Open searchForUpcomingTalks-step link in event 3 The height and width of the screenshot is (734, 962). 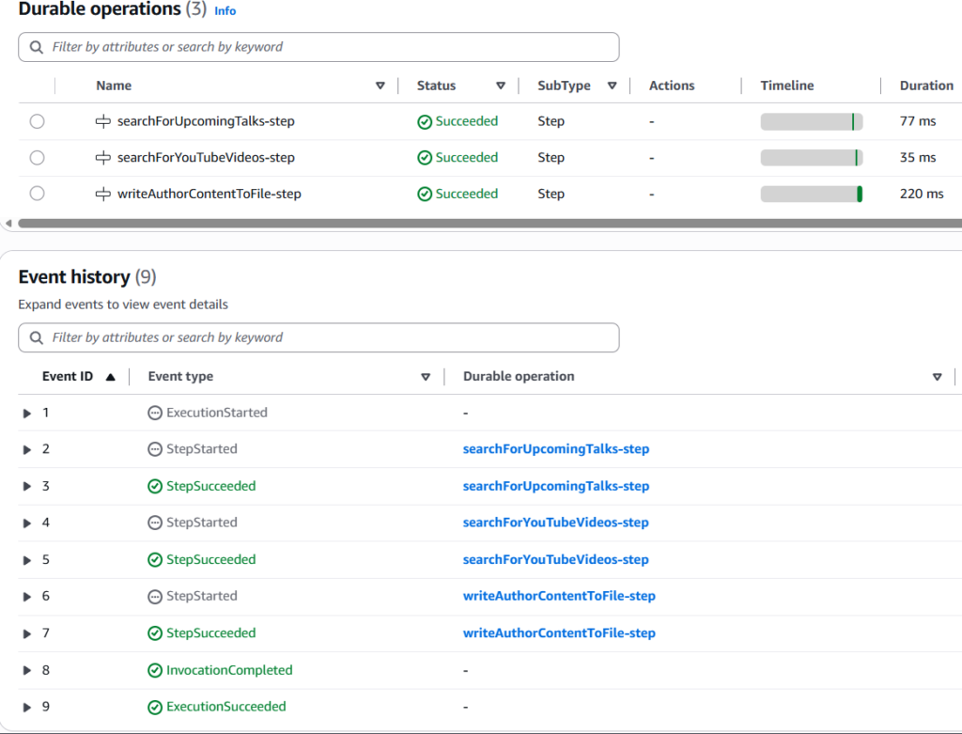coord(556,486)
